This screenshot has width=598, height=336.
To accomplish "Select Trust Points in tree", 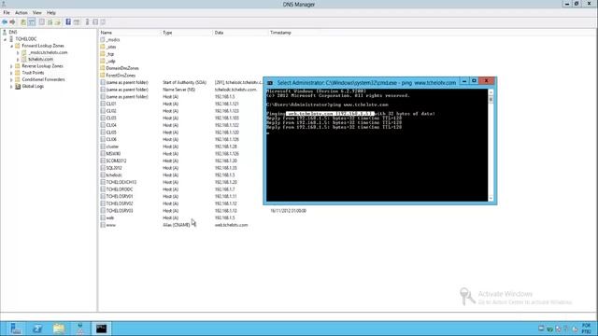I will pyautogui.click(x=33, y=73).
